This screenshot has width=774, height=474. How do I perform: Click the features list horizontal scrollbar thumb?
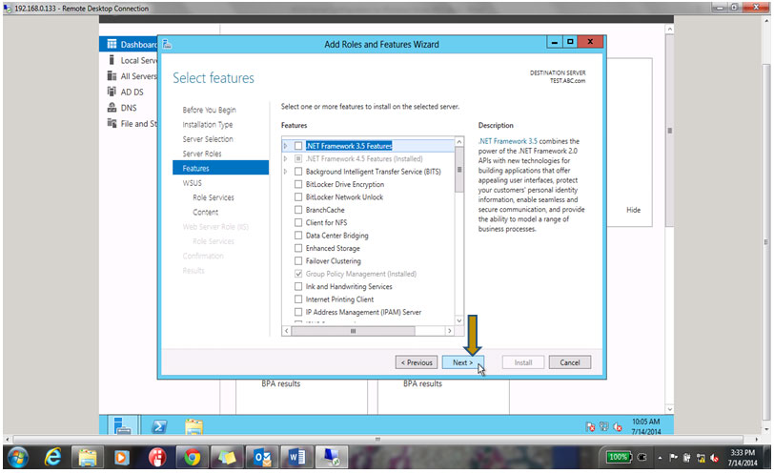click(x=354, y=331)
